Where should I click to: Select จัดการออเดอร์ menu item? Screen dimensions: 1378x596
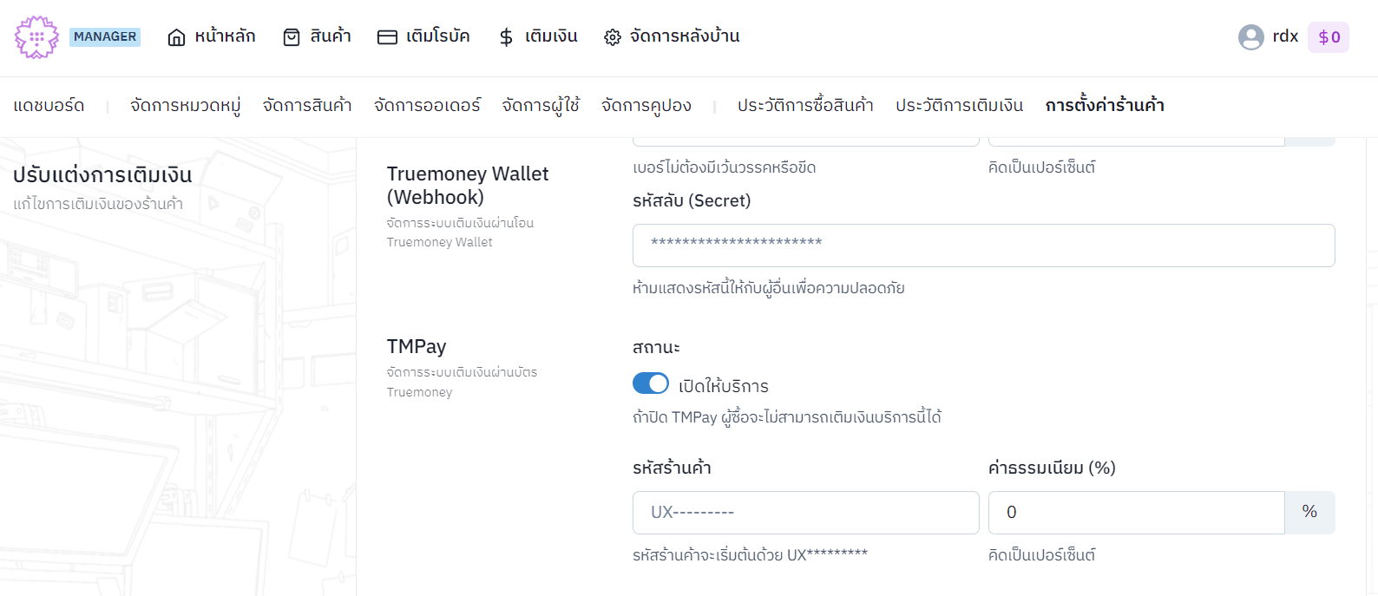click(427, 106)
